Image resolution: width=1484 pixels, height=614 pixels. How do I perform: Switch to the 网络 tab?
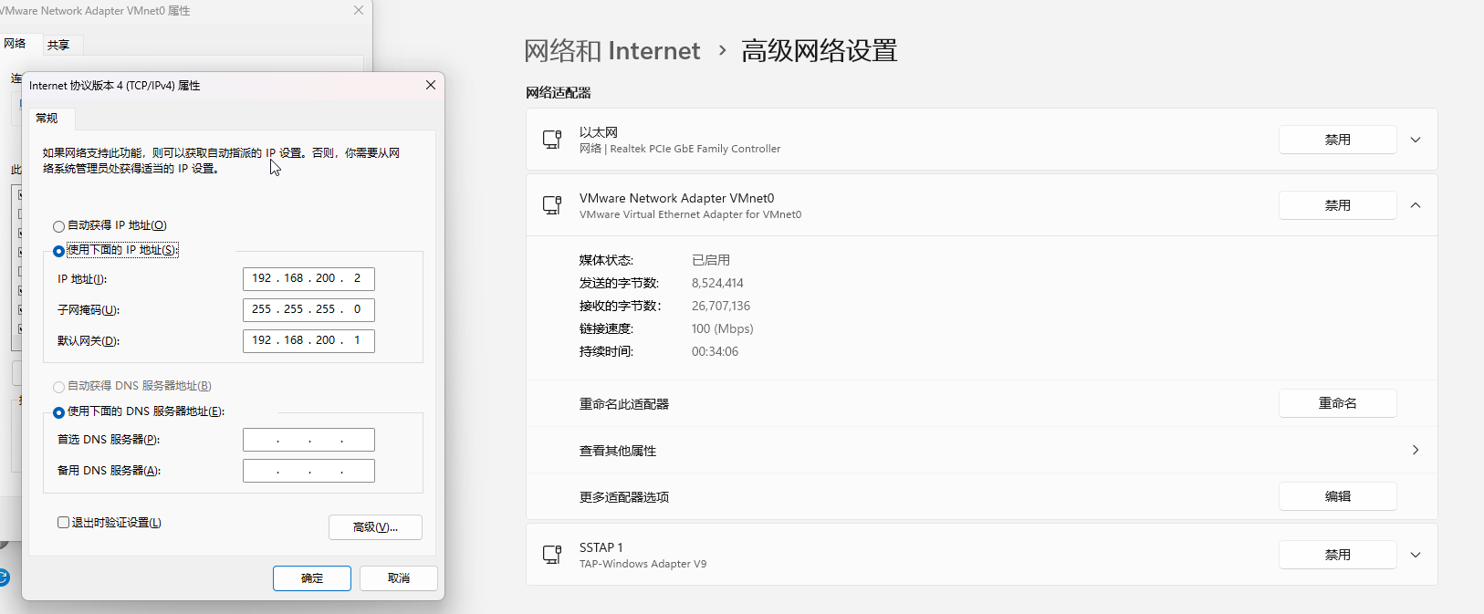point(15,44)
